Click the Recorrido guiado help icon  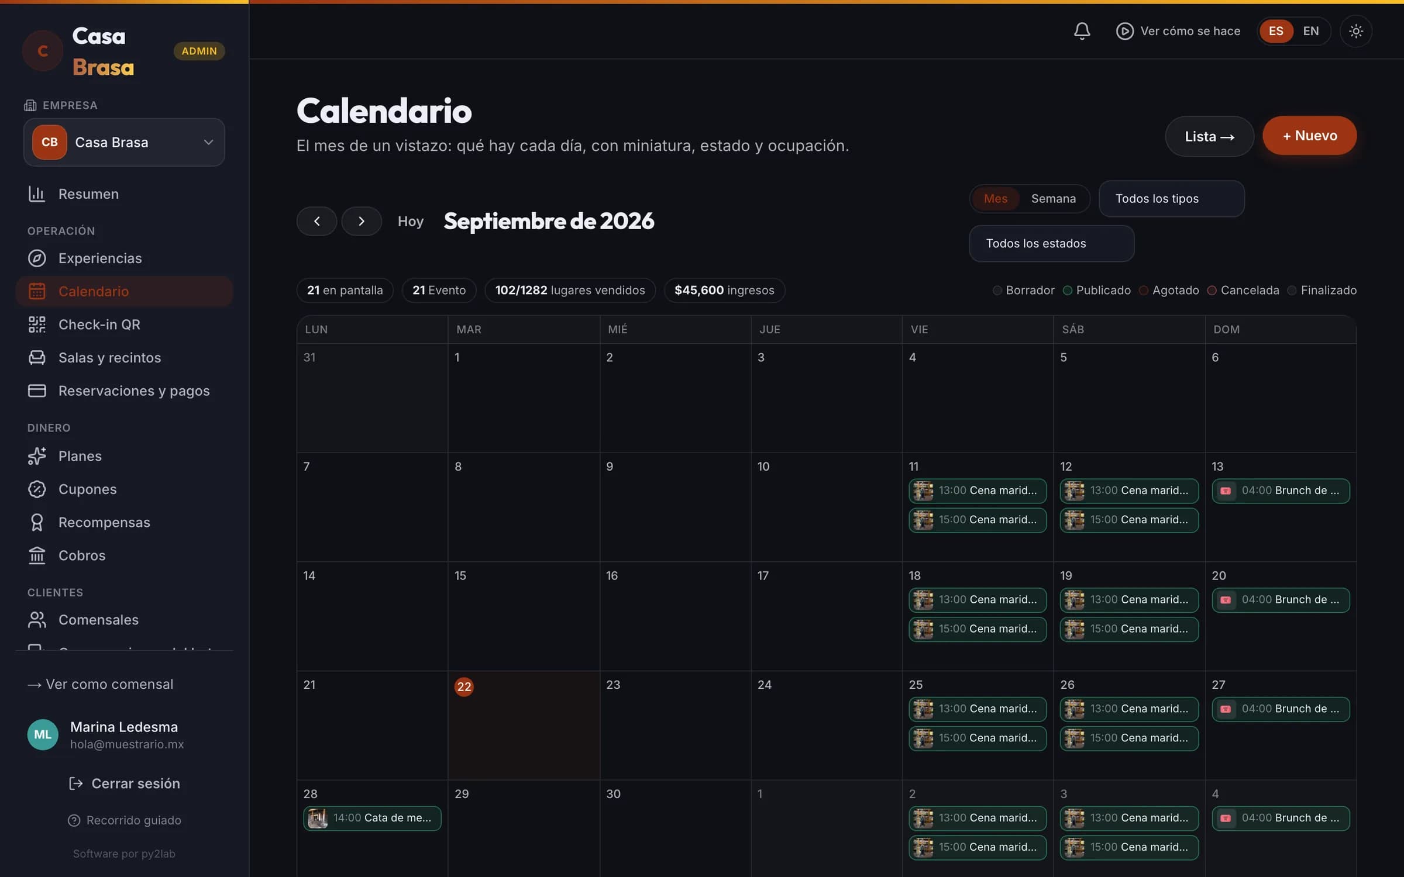click(74, 820)
